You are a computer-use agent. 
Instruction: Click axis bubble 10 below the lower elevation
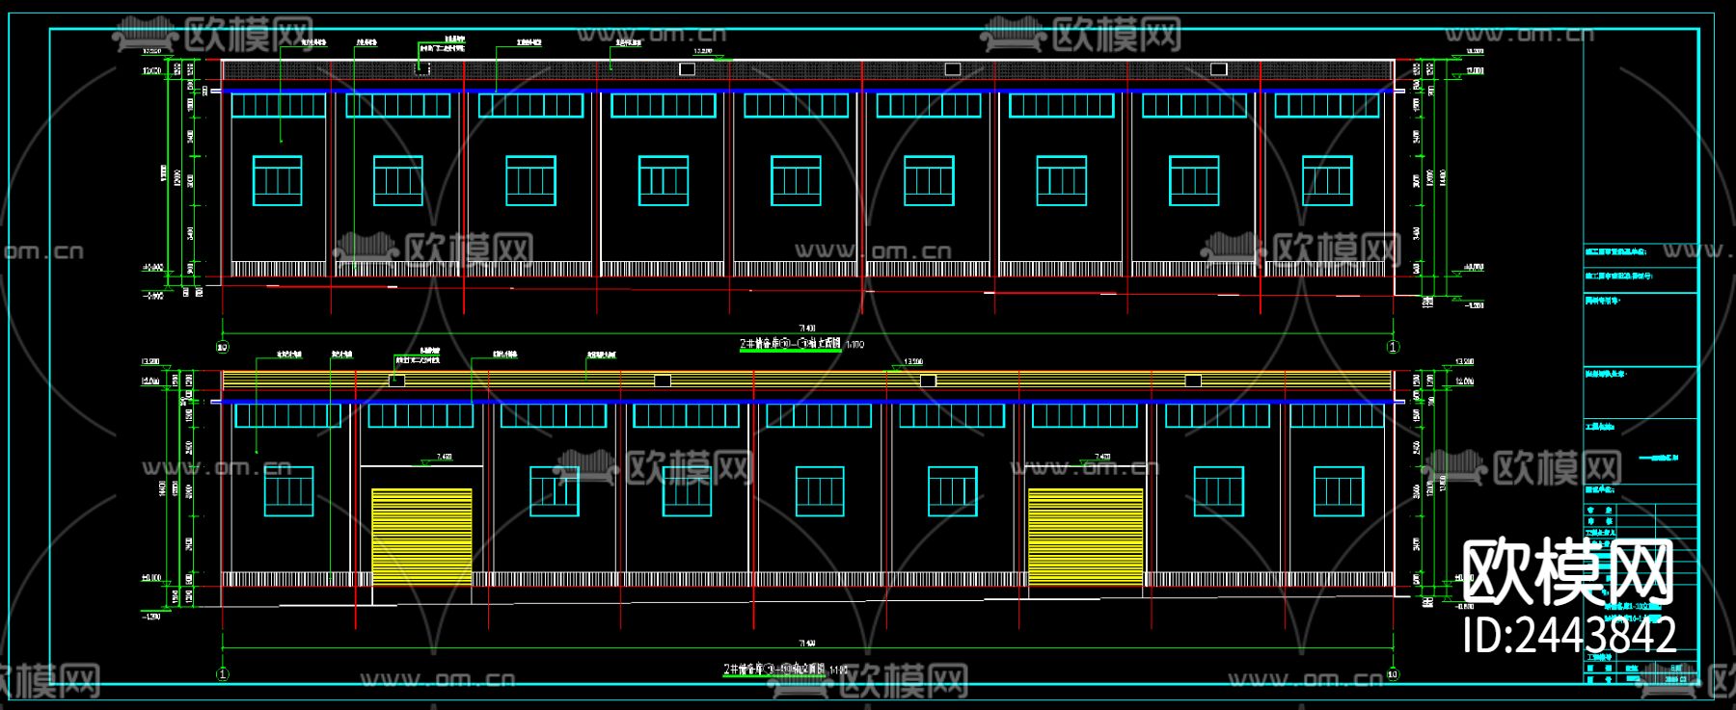[1393, 674]
